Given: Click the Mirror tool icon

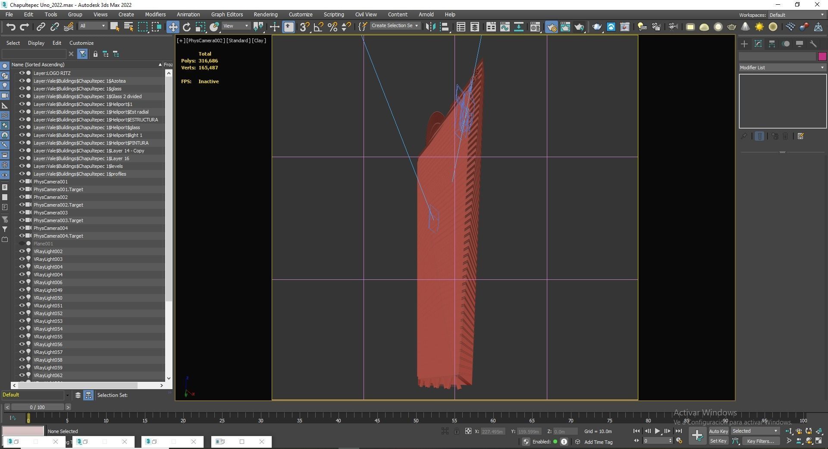Looking at the screenshot, I should (x=430, y=27).
